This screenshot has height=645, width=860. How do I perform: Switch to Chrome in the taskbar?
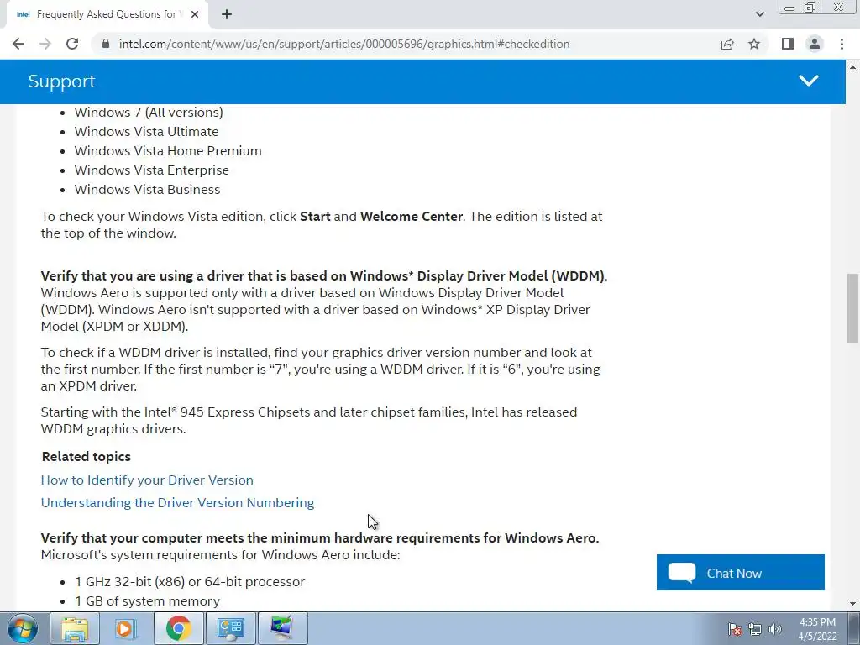coord(178,628)
